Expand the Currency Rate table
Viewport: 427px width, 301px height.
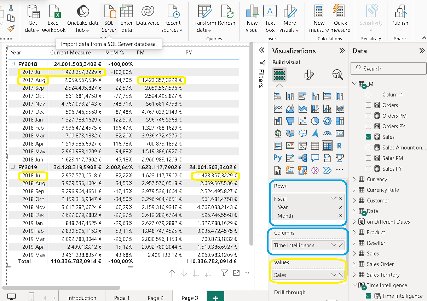tap(355, 190)
